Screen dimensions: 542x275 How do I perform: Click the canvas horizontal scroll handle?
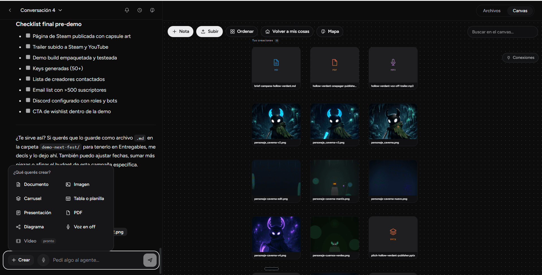click(x=271, y=269)
